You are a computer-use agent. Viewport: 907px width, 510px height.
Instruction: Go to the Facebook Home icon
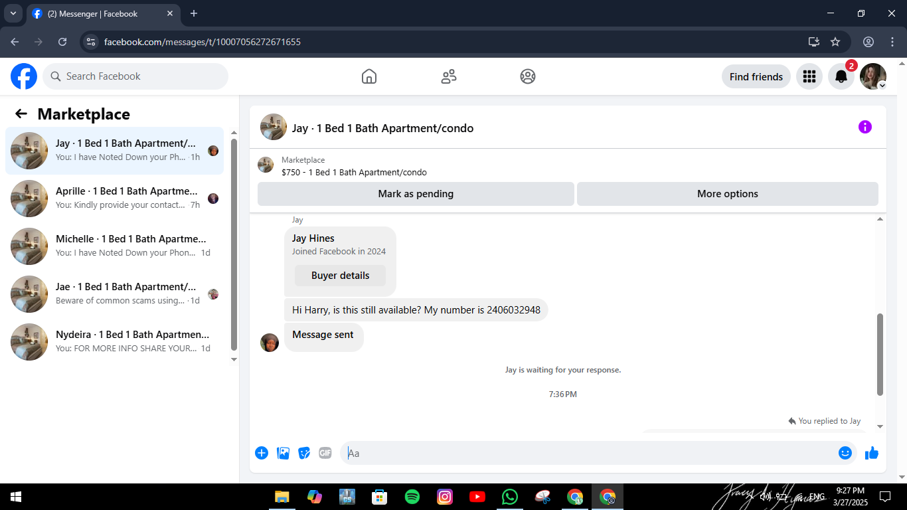pos(369,76)
